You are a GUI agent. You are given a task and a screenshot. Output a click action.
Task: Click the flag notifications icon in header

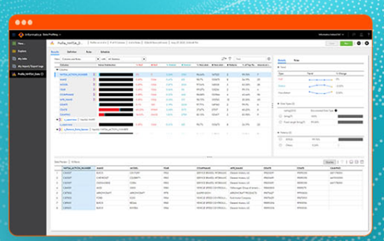pos(354,35)
